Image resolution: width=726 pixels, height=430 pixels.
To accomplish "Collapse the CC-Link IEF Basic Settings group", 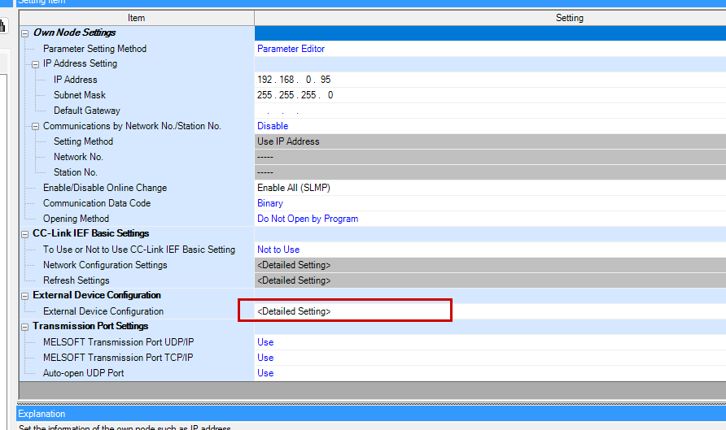I will [25, 234].
